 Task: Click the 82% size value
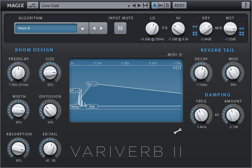(x=50, y=85)
